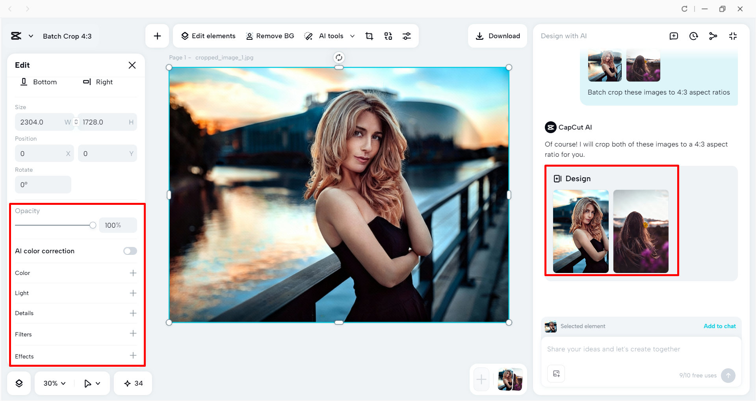
Task: Open the adjustments sliders icon in toolbar
Action: pyautogui.click(x=407, y=35)
